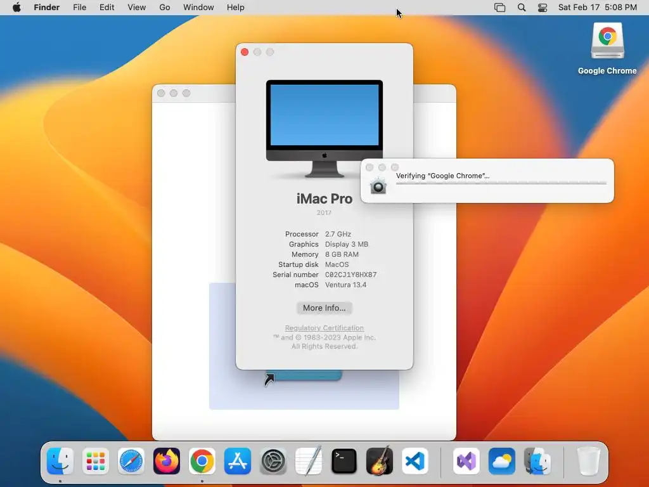
Task: Launch Terminal from the Dock
Action: point(344,461)
